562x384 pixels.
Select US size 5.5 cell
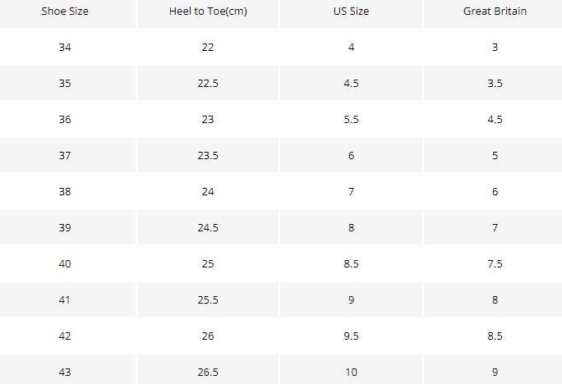pyautogui.click(x=352, y=119)
